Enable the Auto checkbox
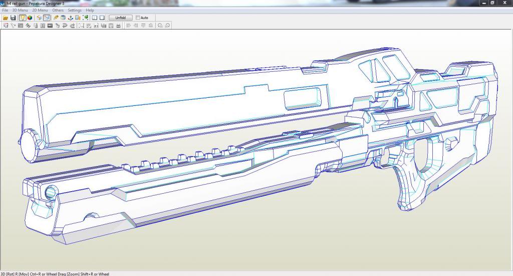513x276 pixels. (138, 18)
